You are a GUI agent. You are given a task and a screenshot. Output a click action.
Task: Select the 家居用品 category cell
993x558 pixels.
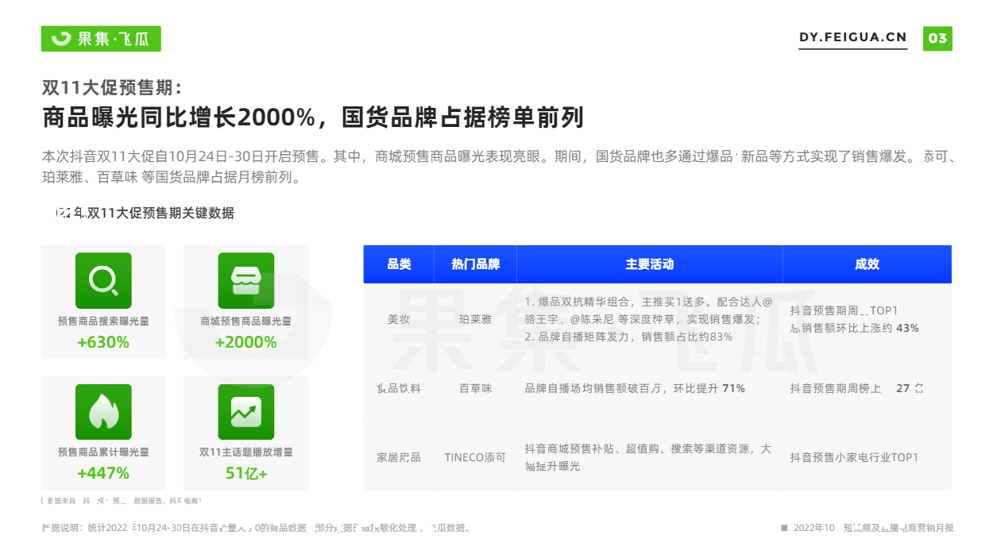[x=399, y=457]
